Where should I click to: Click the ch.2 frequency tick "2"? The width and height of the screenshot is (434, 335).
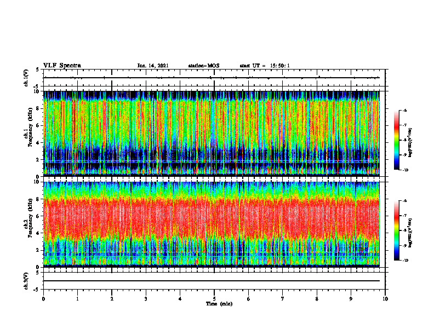click(x=39, y=250)
